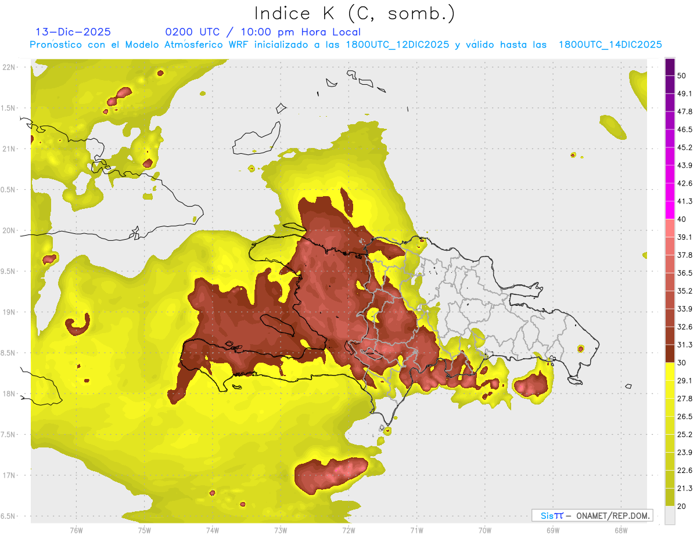Click the colorbar value '23.9'

pos(685,453)
